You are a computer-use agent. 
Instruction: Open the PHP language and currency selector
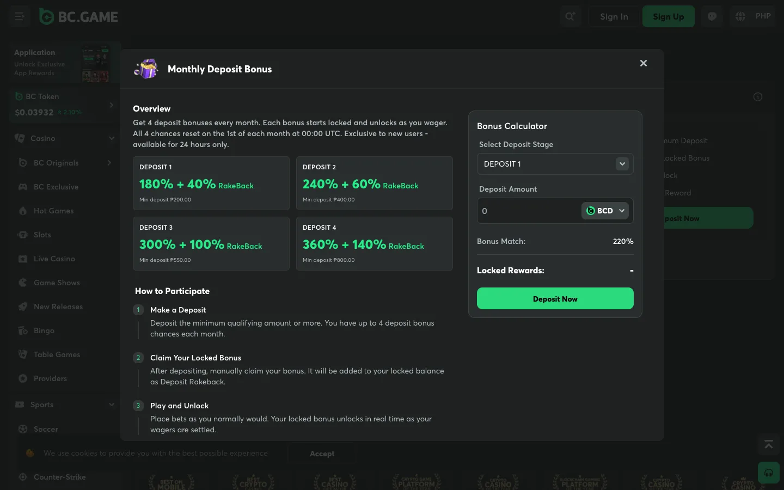pyautogui.click(x=753, y=16)
